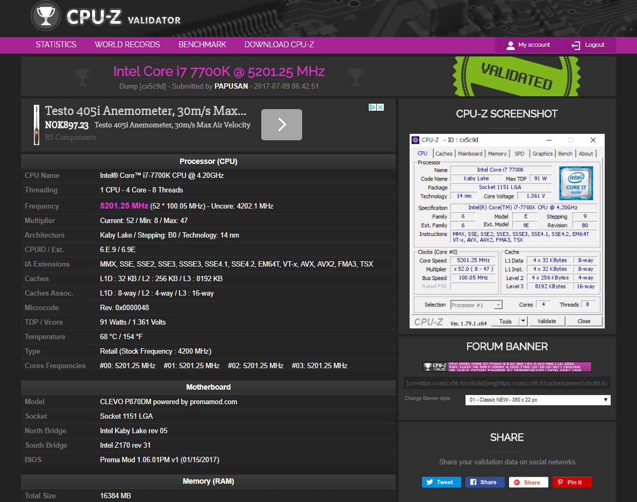
Task: Click the premamod.com motherboard model text
Action: tap(169, 401)
